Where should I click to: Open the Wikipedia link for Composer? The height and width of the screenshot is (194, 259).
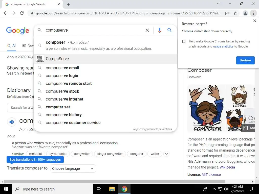click(x=227, y=167)
